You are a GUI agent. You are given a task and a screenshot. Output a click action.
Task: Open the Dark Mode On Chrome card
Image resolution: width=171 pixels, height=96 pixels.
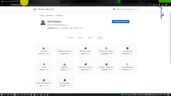click(65, 51)
